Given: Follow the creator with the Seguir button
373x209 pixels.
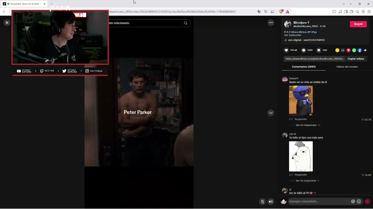Looking at the screenshot, I should coord(358,24).
